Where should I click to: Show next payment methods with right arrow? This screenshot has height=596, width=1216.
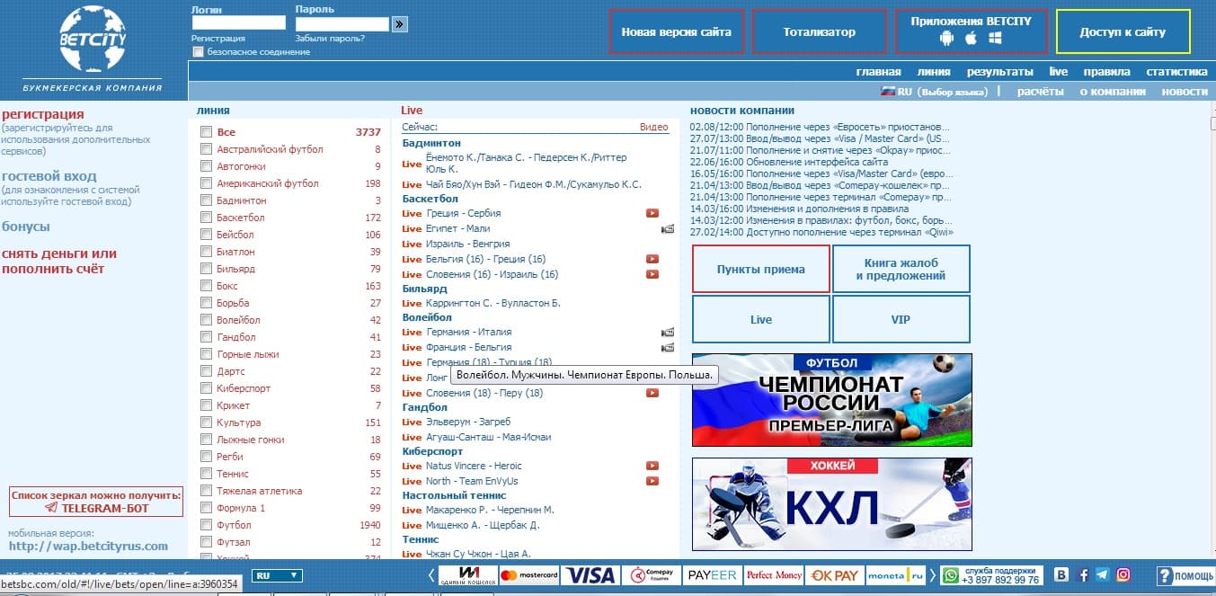point(933,575)
